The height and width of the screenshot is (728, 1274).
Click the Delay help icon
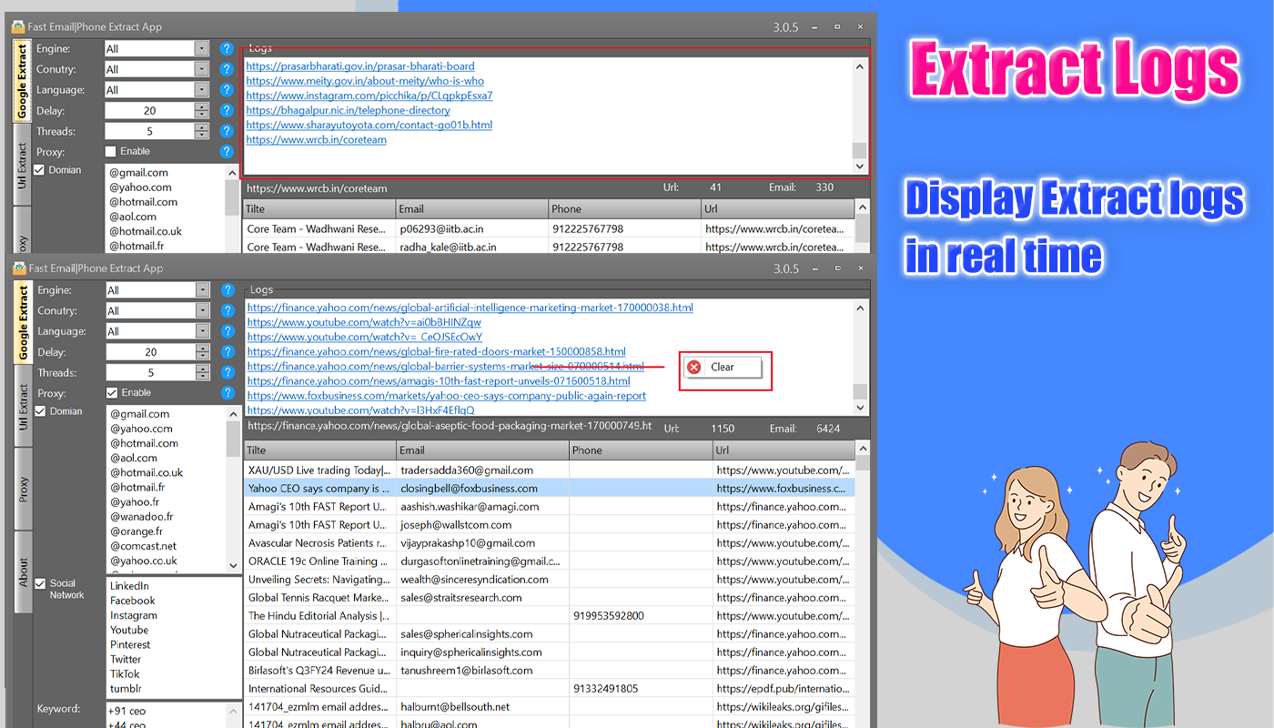click(x=227, y=110)
